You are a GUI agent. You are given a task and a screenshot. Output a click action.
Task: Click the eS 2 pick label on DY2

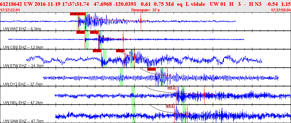click(x=151, y=69)
